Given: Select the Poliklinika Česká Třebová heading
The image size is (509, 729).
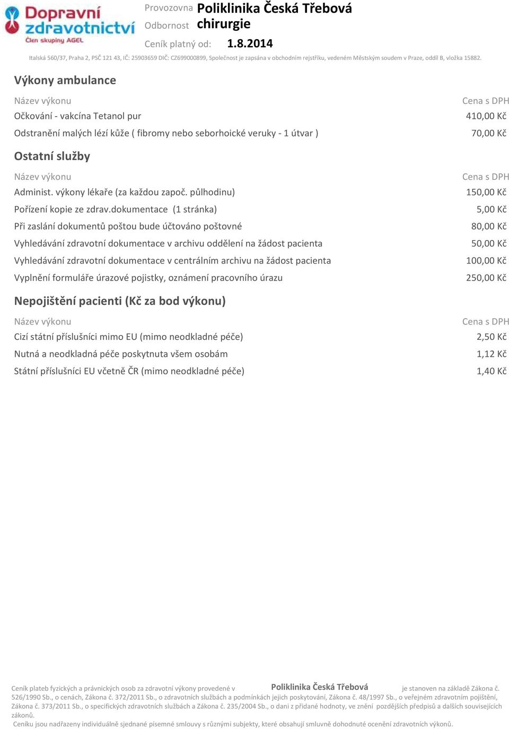Looking at the screenshot, I should (274, 8).
